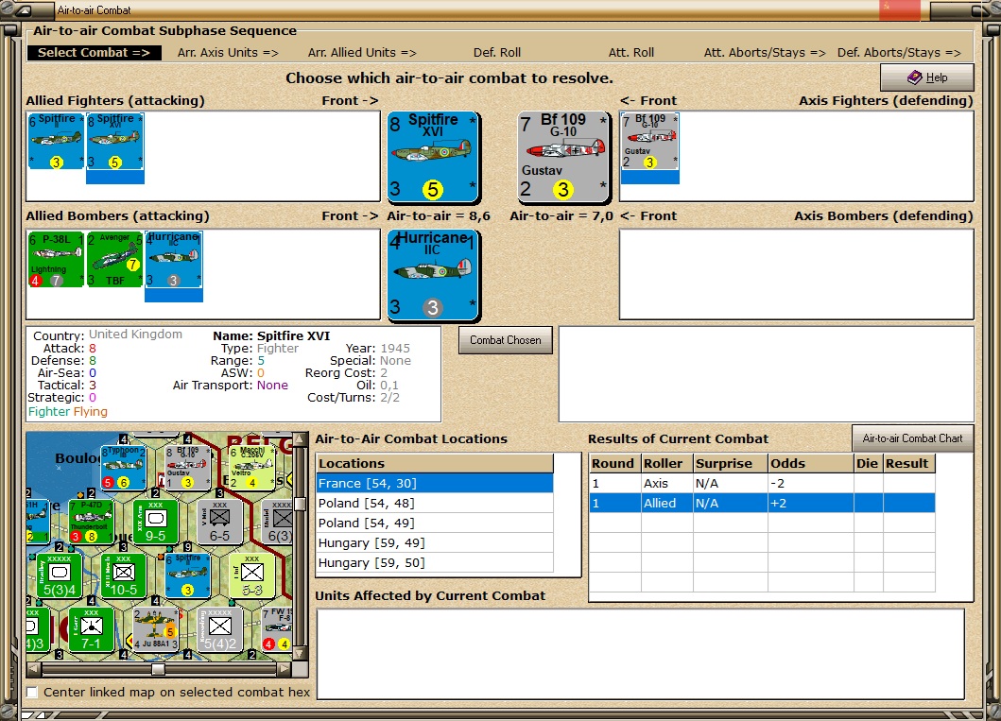
Task: Click the green 9-5 armor unit on map
Action: tap(156, 522)
